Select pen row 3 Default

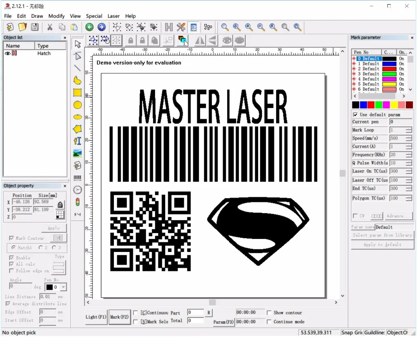point(379,74)
